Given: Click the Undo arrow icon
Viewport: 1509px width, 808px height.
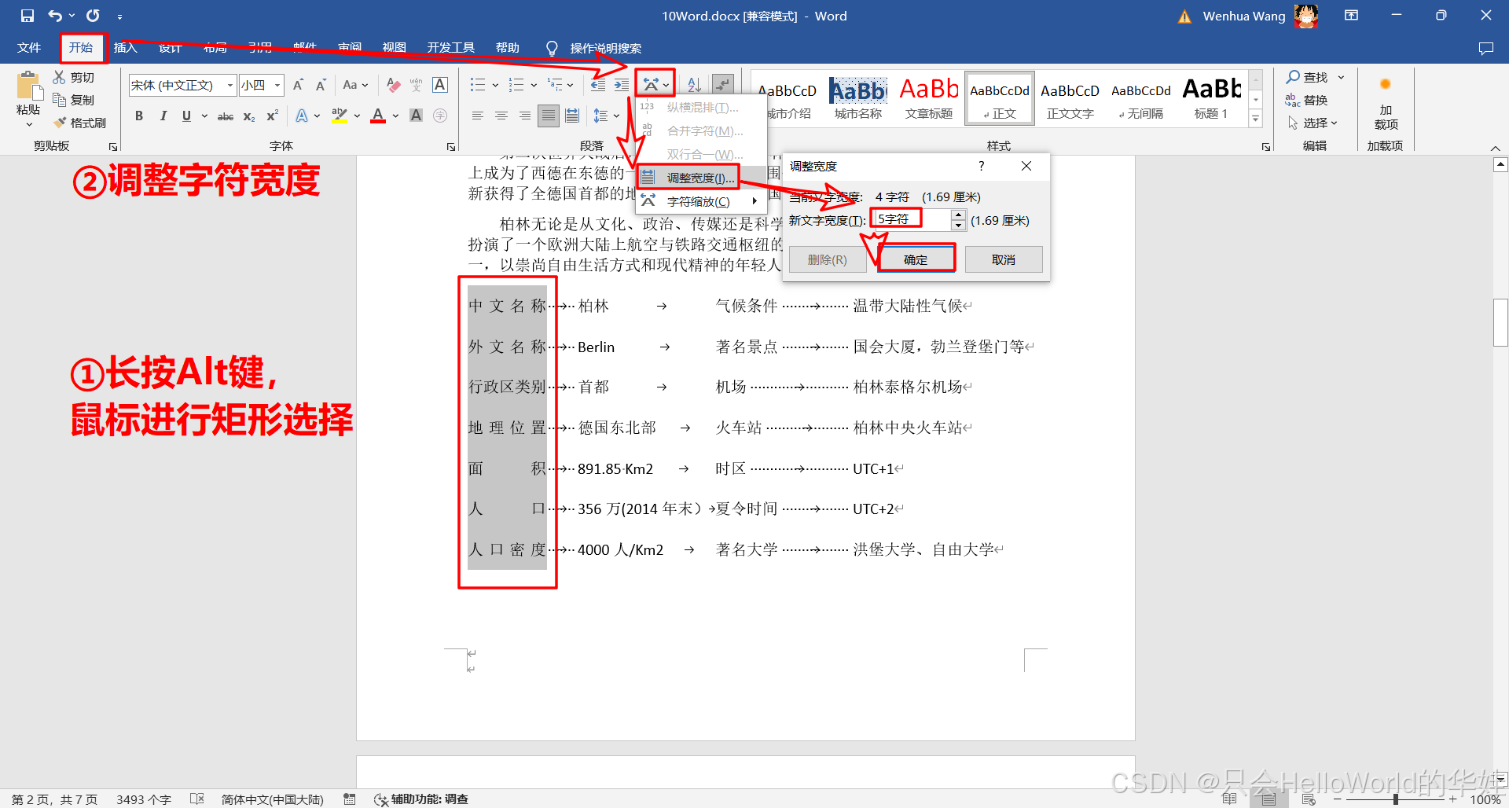Looking at the screenshot, I should pyautogui.click(x=55, y=16).
